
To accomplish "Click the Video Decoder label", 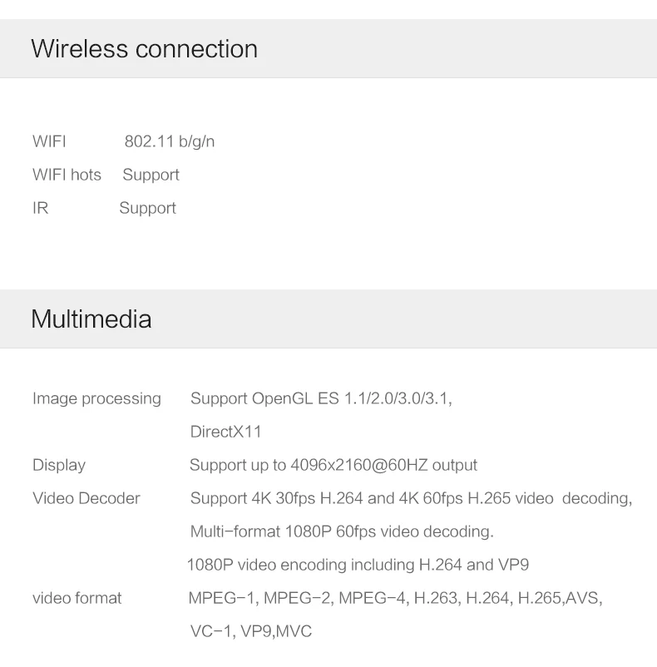I will click(x=86, y=498).
